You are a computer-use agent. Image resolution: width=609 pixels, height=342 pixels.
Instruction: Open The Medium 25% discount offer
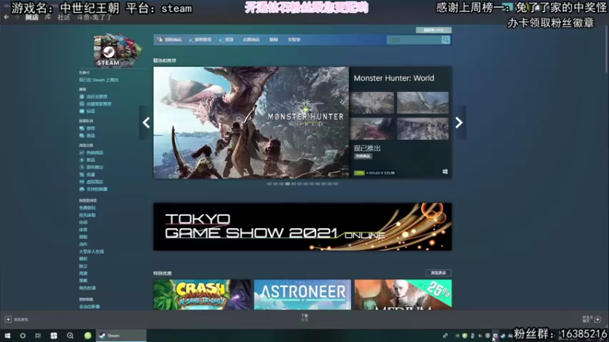[403, 295]
